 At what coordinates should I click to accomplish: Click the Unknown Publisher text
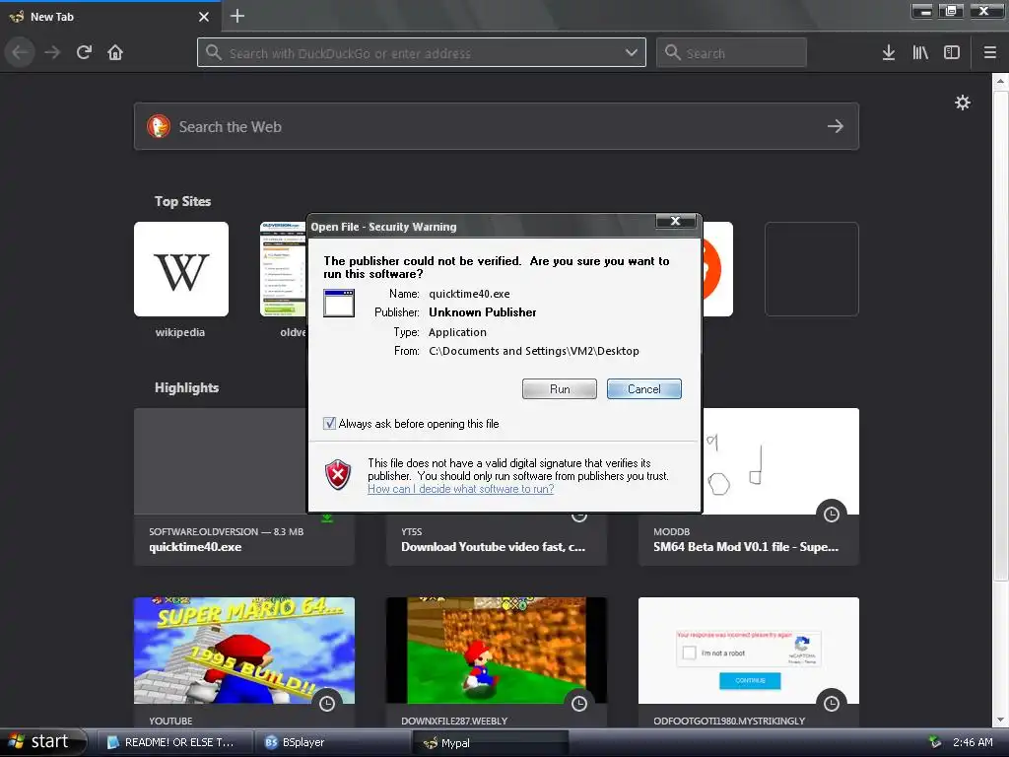pos(482,312)
